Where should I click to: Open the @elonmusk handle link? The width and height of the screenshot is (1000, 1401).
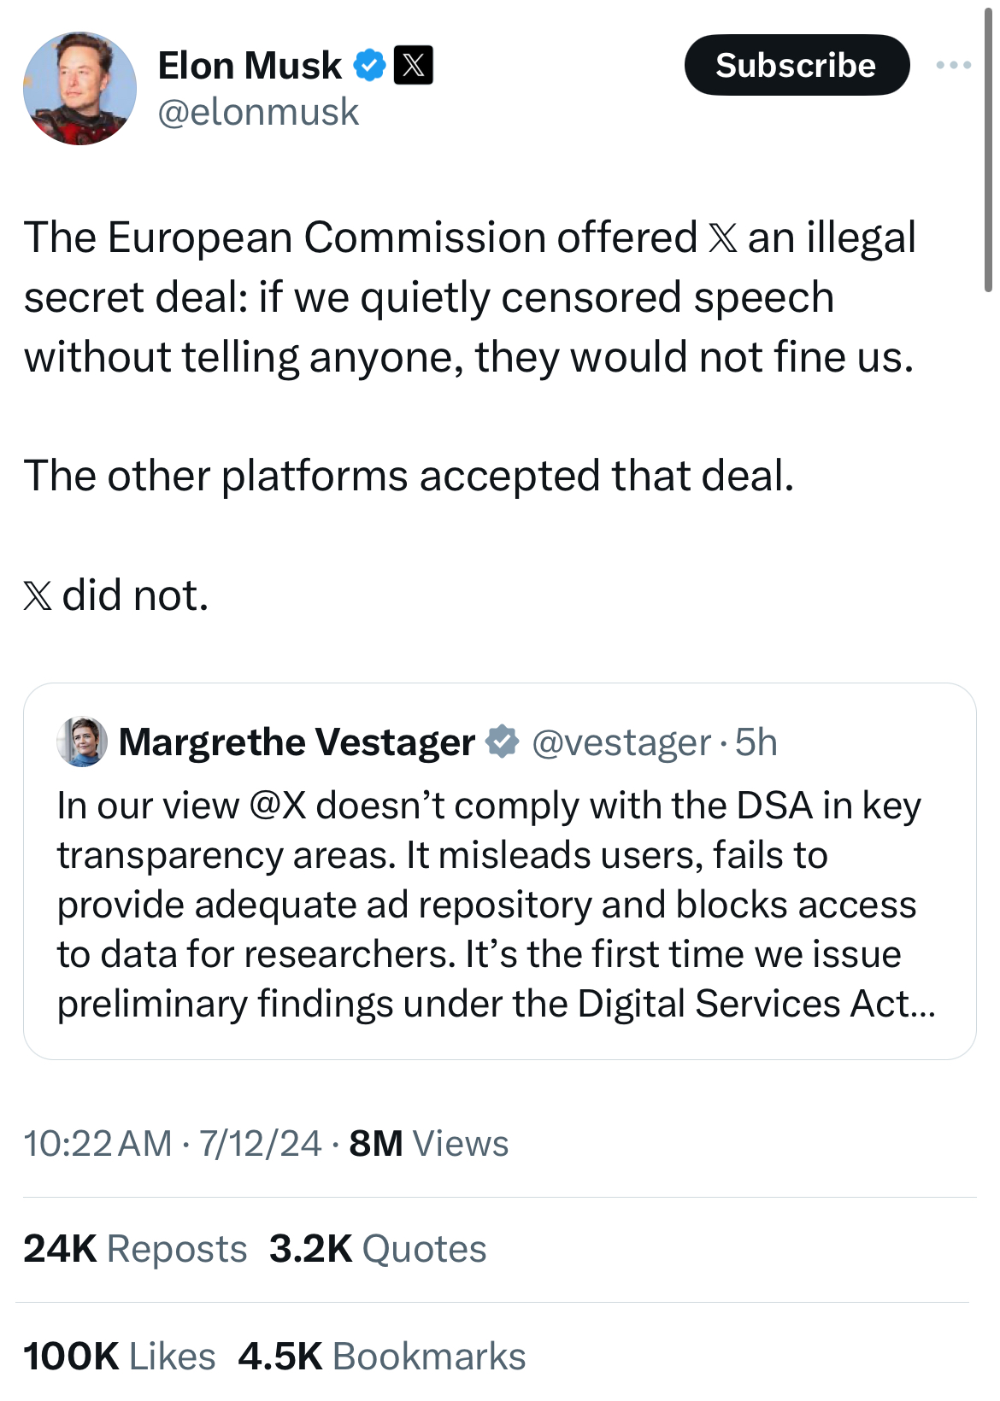[258, 112]
